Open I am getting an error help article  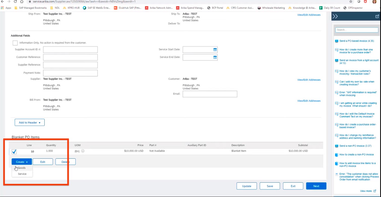coord(358,104)
